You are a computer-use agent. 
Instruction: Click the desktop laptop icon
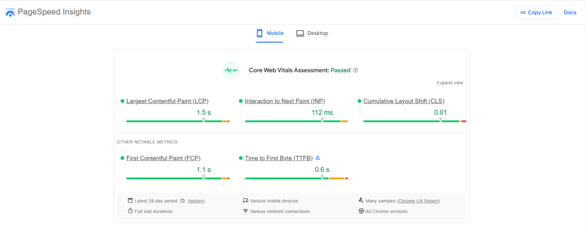300,33
